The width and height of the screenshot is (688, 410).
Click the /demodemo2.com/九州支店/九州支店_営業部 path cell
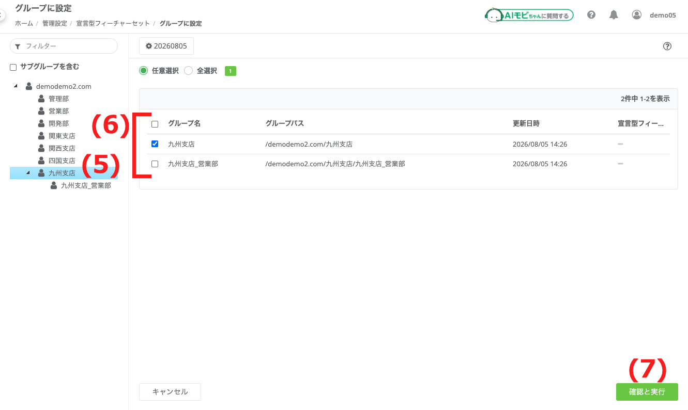pyautogui.click(x=335, y=164)
